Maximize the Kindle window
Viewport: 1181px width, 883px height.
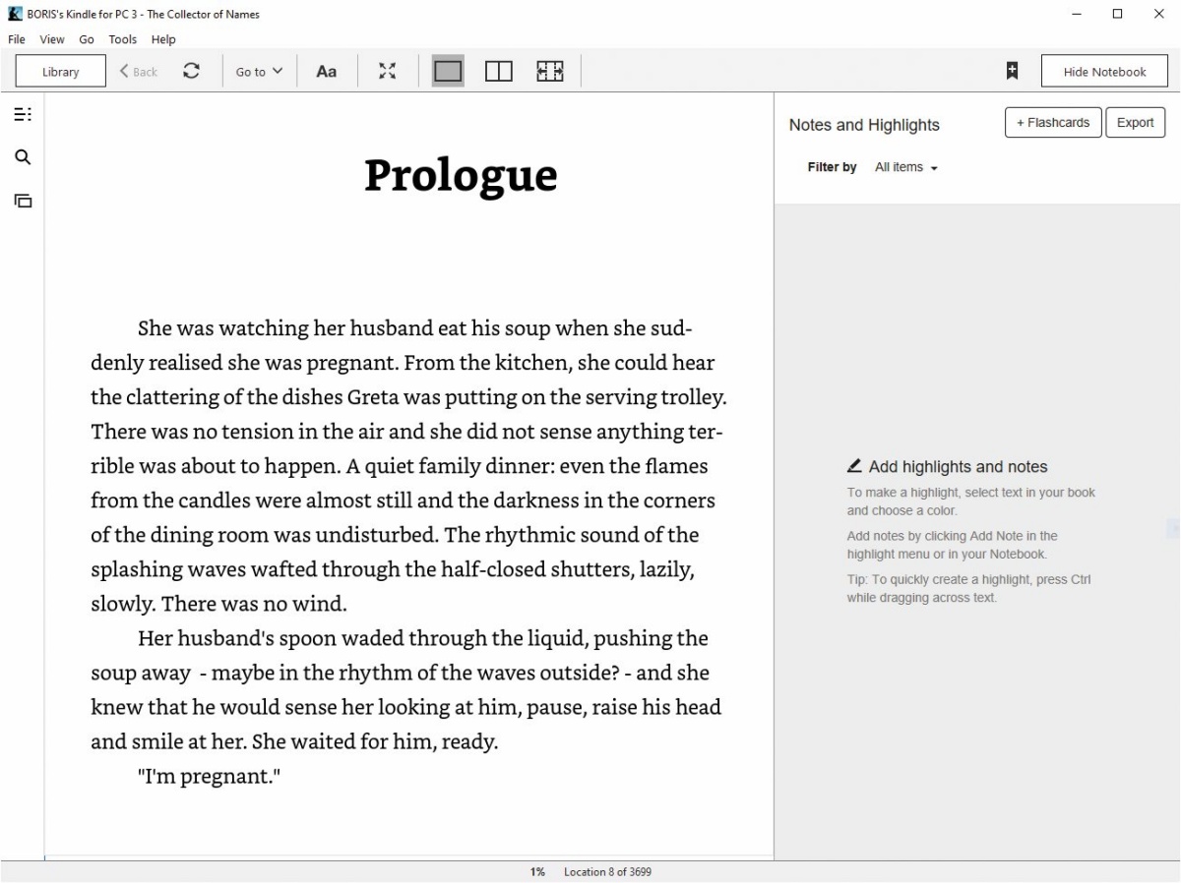(x=1117, y=14)
